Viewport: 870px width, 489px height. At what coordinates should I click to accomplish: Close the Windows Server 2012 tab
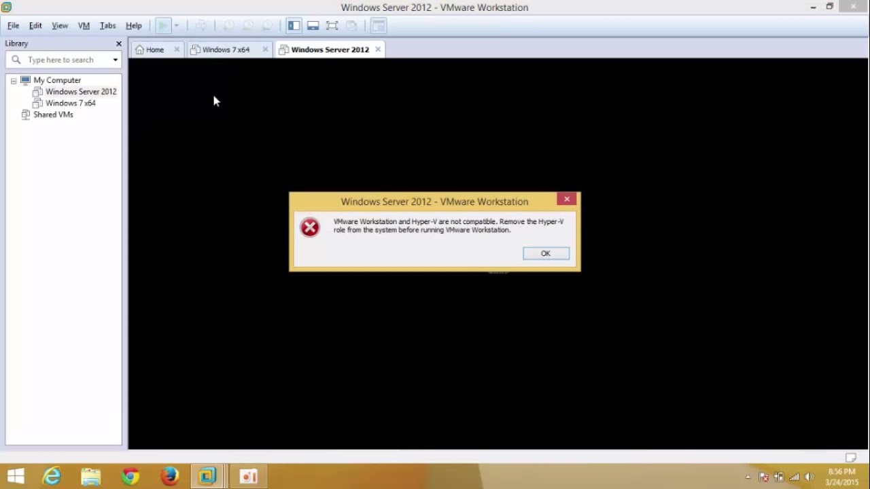378,50
